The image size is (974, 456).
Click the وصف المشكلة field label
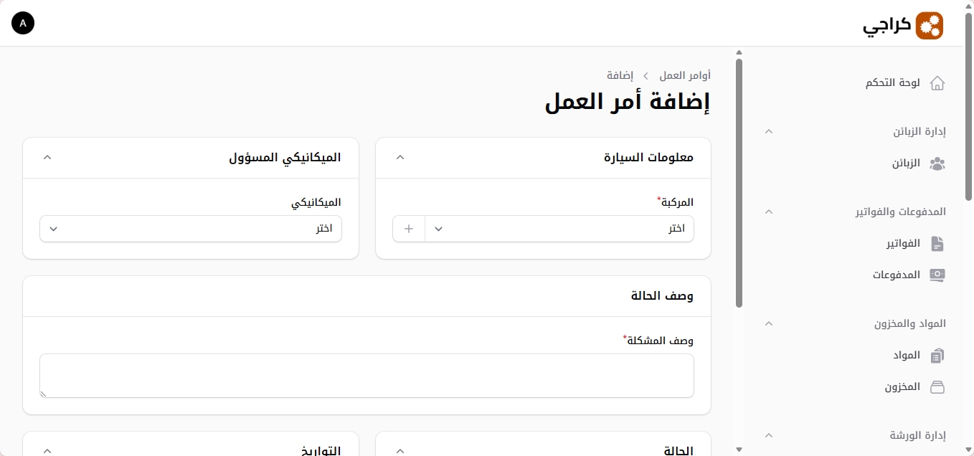pyautogui.click(x=658, y=340)
